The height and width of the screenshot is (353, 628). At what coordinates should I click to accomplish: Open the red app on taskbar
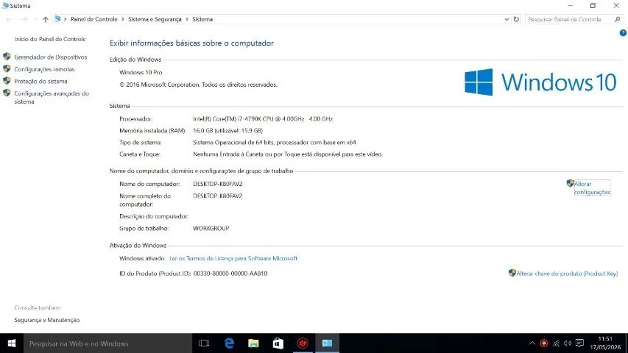coord(303,343)
